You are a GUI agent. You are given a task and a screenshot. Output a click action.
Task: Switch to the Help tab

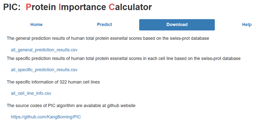click(x=247, y=25)
